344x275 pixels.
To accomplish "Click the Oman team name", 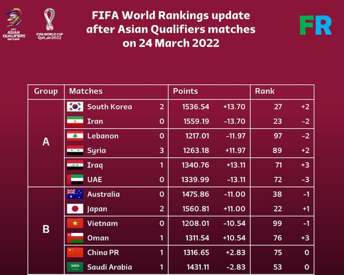I will click(x=98, y=238).
